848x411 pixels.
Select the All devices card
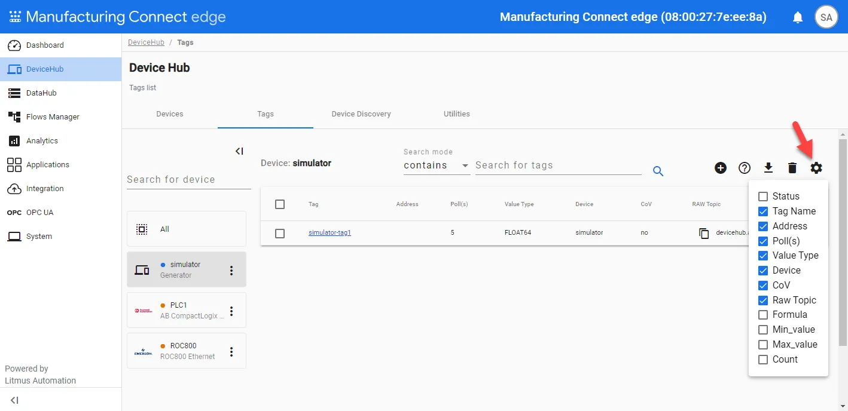click(187, 229)
